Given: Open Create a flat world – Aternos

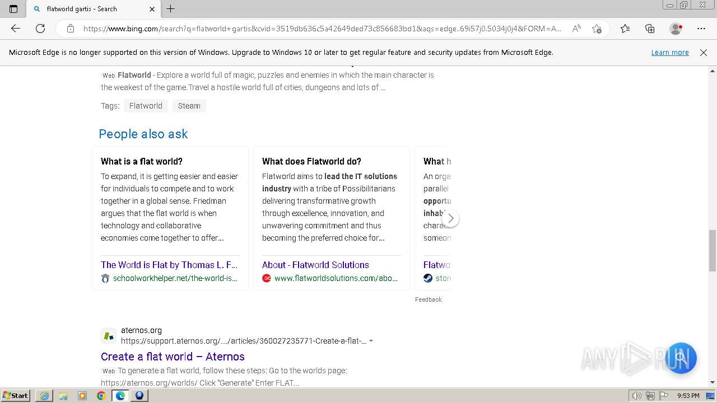Looking at the screenshot, I should (173, 357).
